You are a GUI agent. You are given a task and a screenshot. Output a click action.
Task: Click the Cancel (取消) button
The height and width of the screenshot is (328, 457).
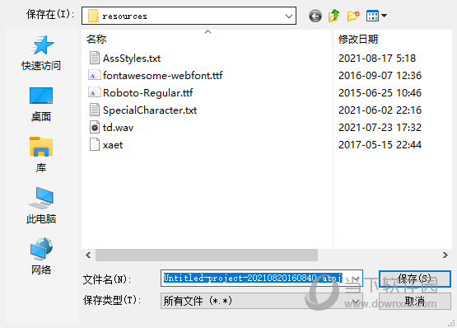click(415, 301)
